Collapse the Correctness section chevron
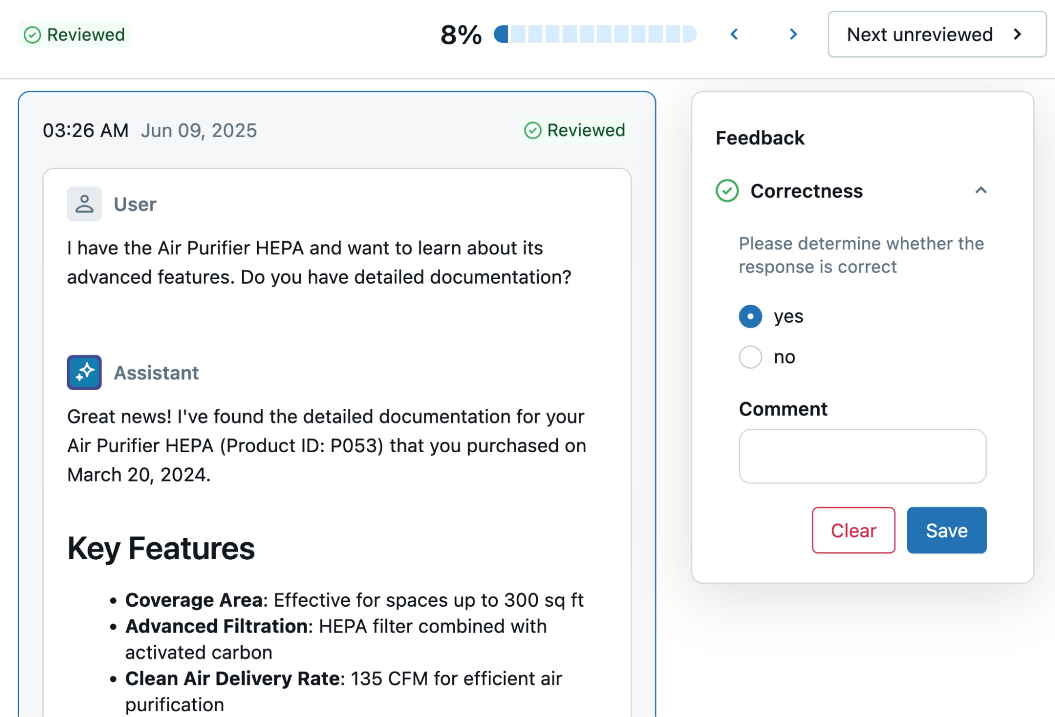This screenshot has width=1055, height=717. pos(981,190)
